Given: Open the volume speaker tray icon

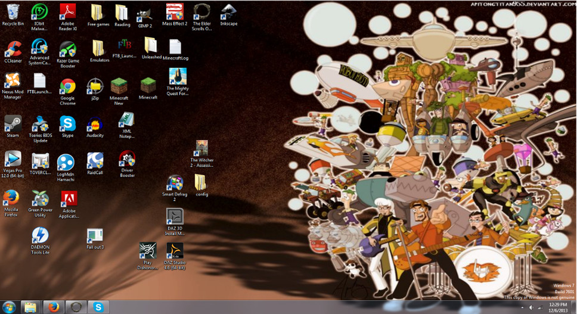Looking at the screenshot, I should (531, 307).
